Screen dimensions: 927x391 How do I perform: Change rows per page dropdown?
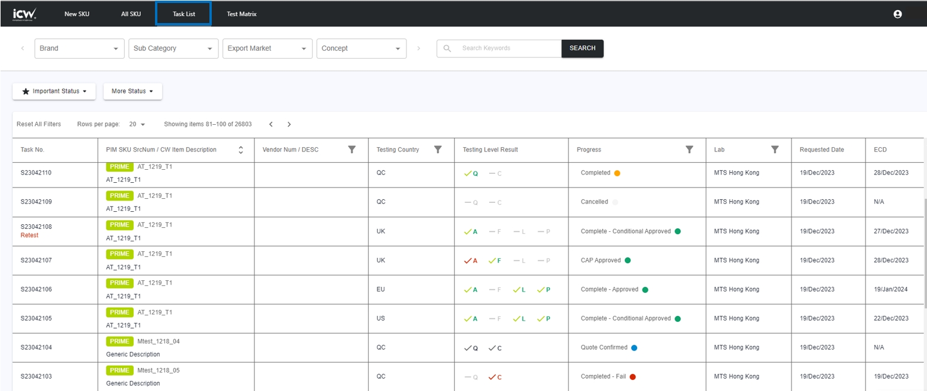(x=137, y=124)
